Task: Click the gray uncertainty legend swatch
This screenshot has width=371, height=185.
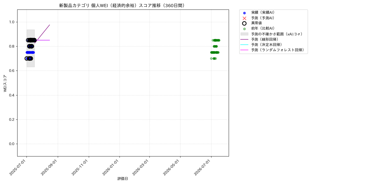Action: pyautogui.click(x=244, y=34)
